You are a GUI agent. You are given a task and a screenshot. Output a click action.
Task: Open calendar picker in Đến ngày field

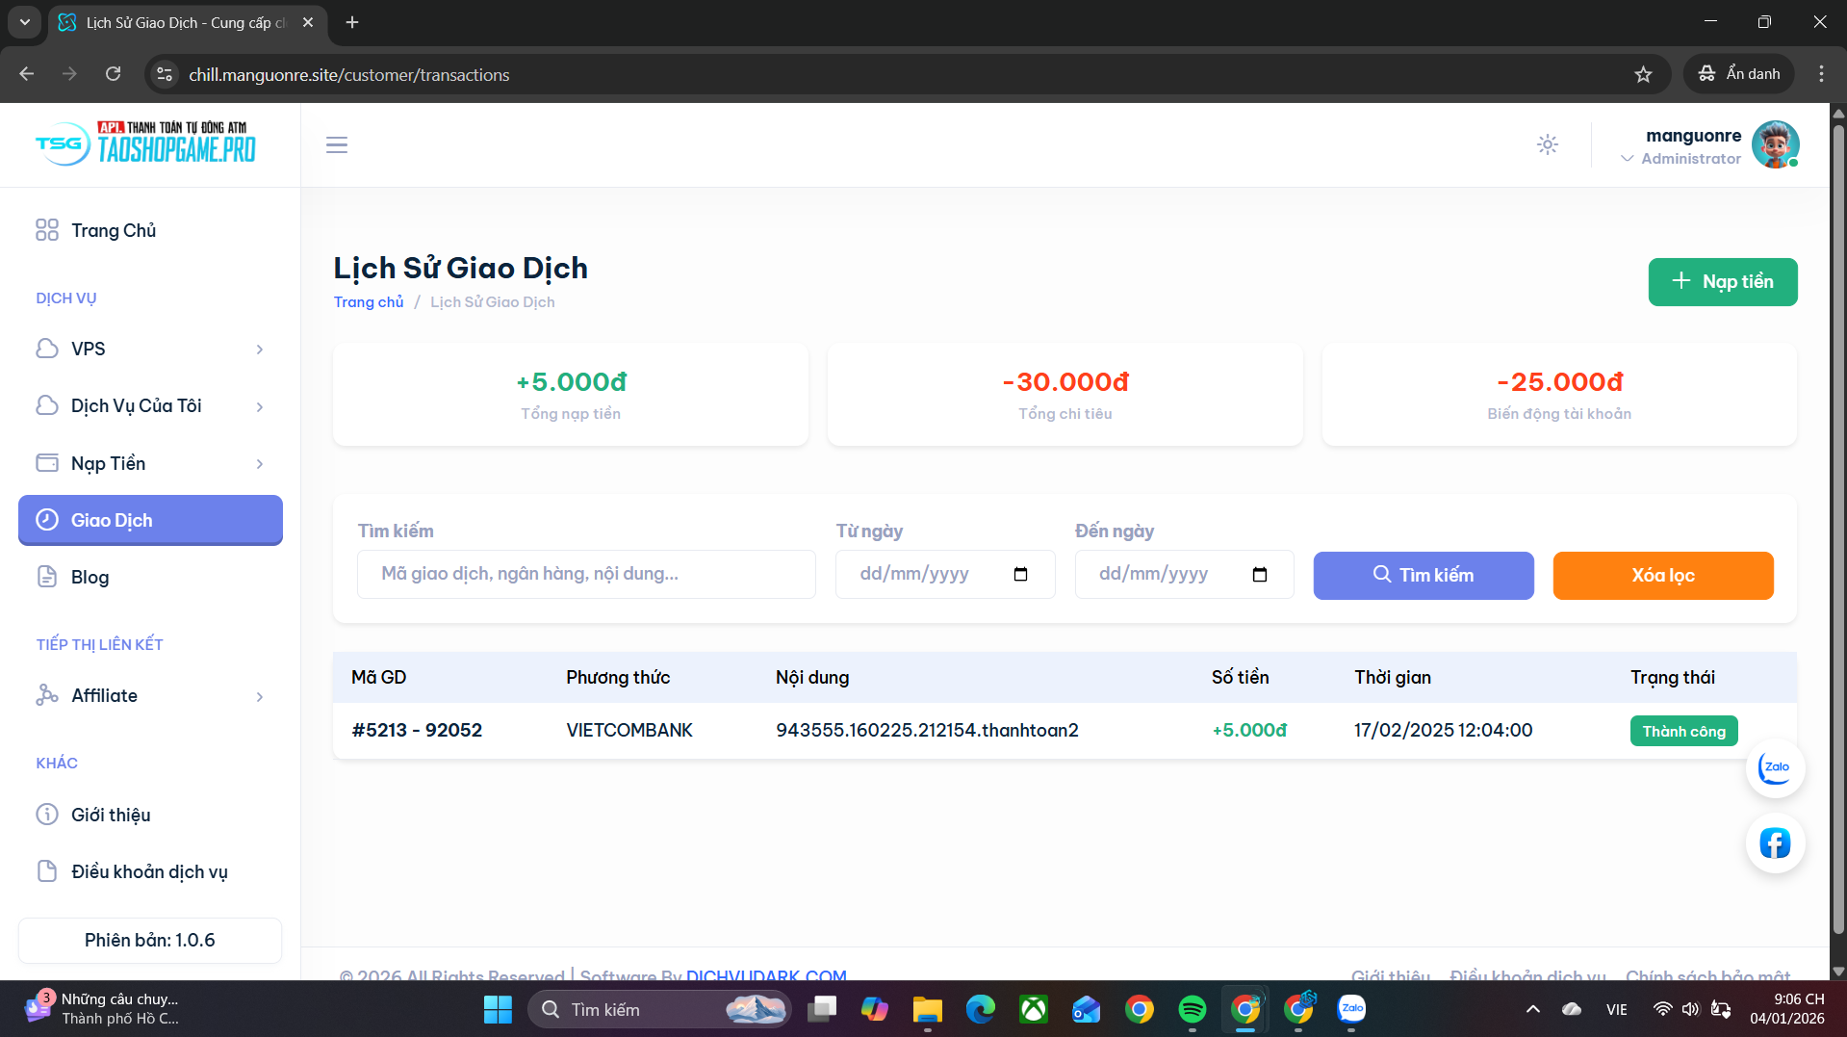[x=1259, y=575]
